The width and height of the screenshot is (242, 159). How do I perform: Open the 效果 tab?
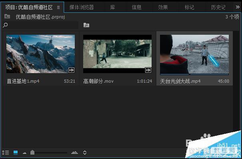163,7
